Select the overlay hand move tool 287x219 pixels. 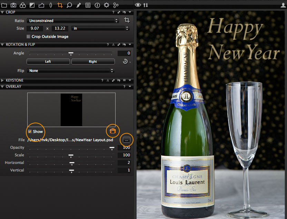[113, 131]
